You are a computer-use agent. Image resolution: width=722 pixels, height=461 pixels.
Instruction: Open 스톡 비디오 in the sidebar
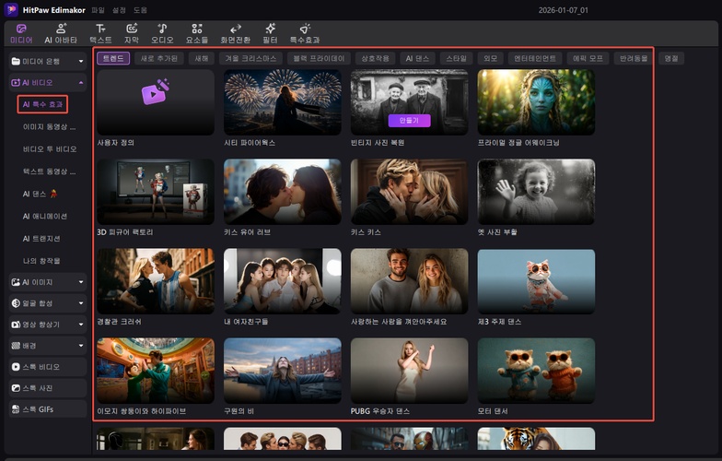pos(48,366)
